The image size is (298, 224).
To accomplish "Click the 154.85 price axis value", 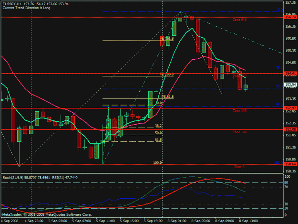I will click(x=290, y=63).
